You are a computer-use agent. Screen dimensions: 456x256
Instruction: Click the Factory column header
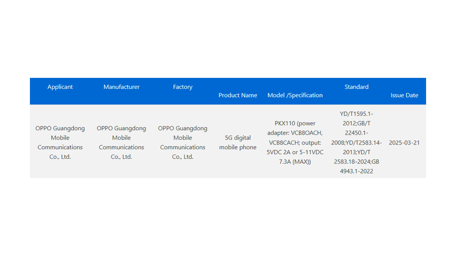click(183, 87)
